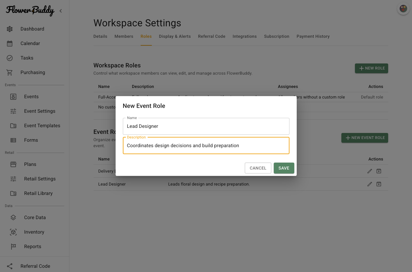The height and width of the screenshot is (272, 412).
Task: Select the Roles tab
Action: click(146, 36)
